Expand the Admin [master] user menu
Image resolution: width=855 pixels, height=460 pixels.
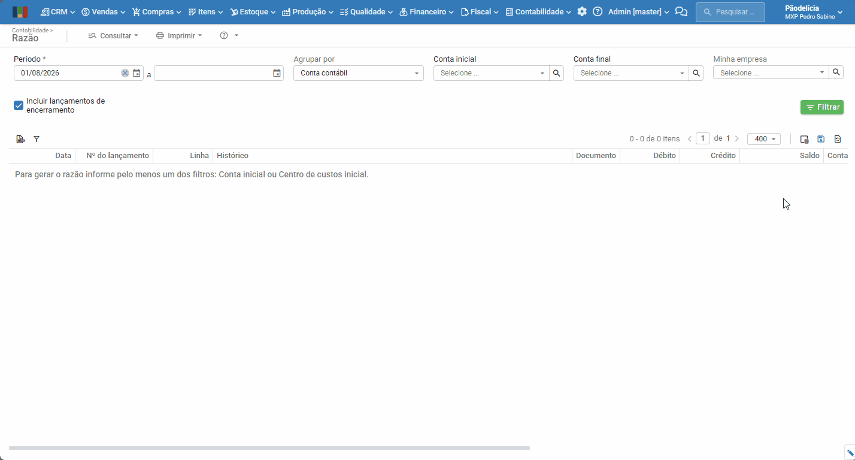click(639, 12)
